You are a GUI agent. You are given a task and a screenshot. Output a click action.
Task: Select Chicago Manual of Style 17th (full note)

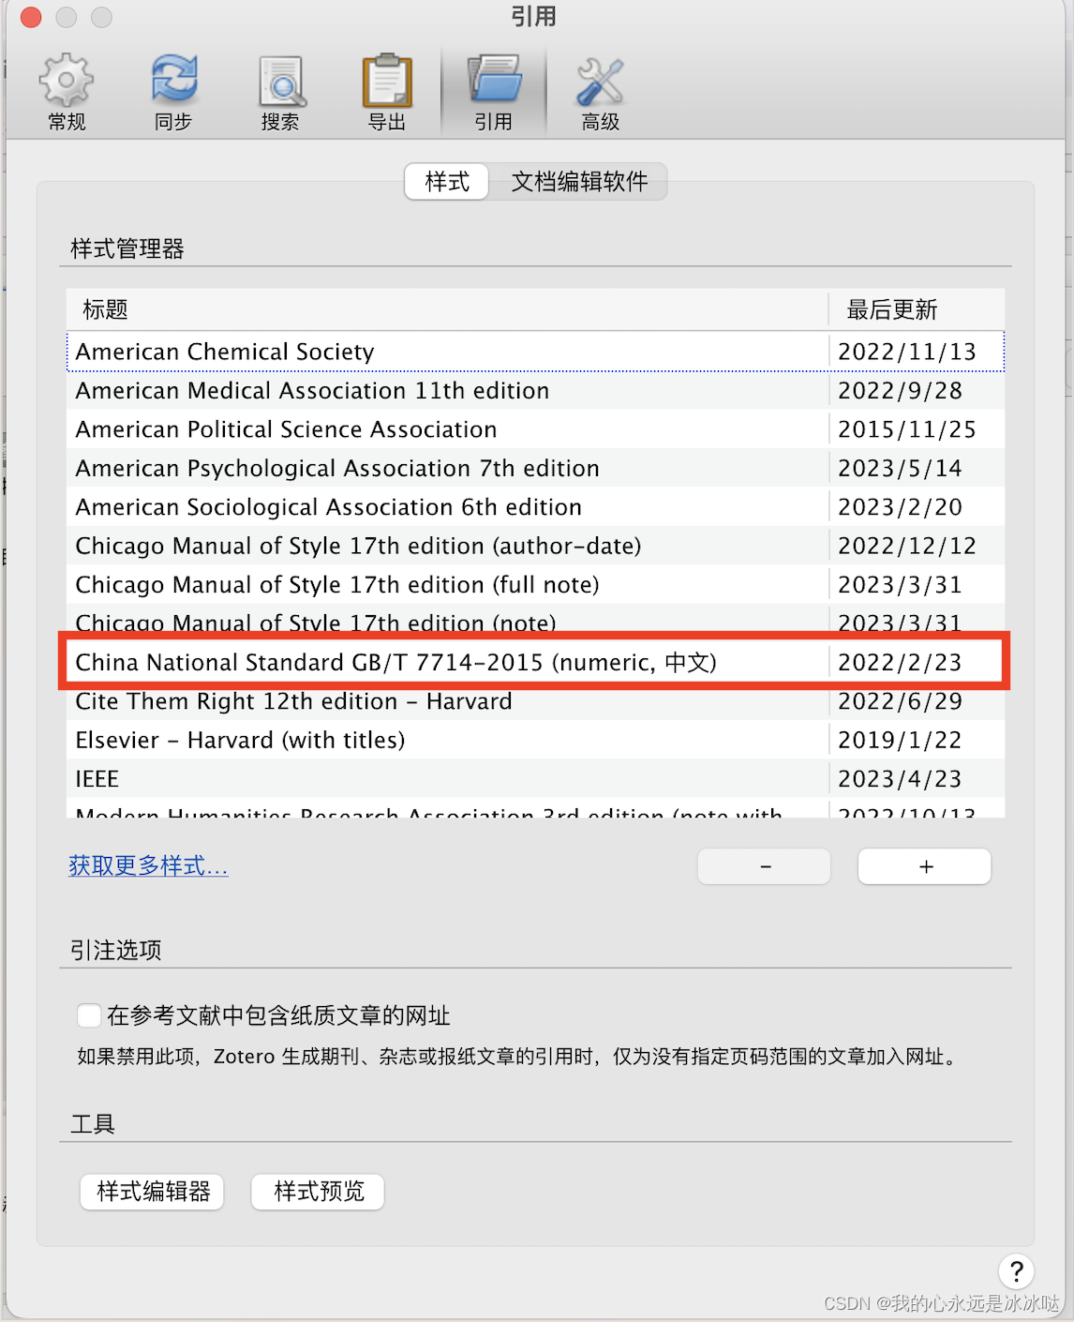pyautogui.click(x=535, y=585)
